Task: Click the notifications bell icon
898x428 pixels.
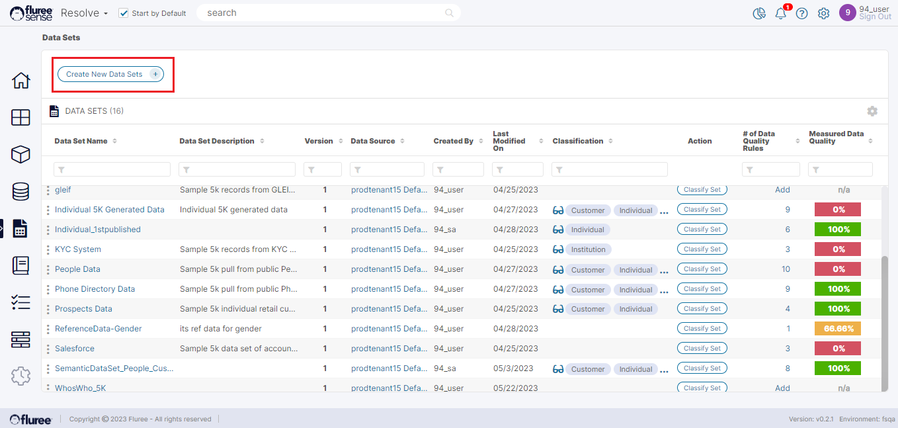Action: tap(781, 13)
